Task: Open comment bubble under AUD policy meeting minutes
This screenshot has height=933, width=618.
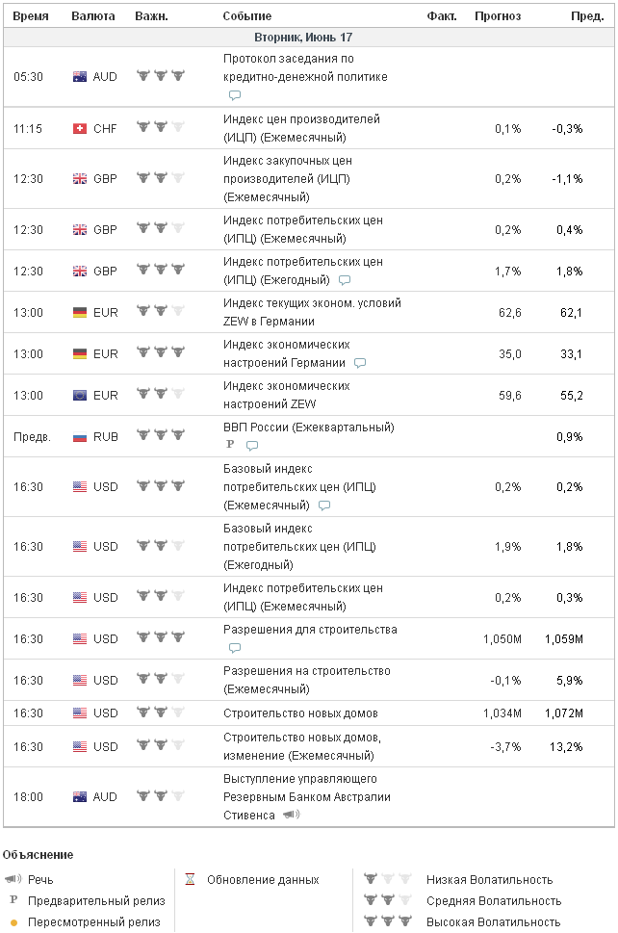Action: pyautogui.click(x=235, y=95)
